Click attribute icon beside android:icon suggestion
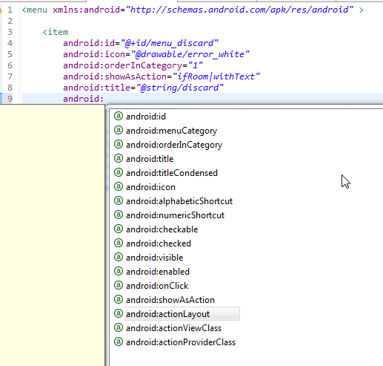This screenshot has height=366, width=383. coord(119,186)
